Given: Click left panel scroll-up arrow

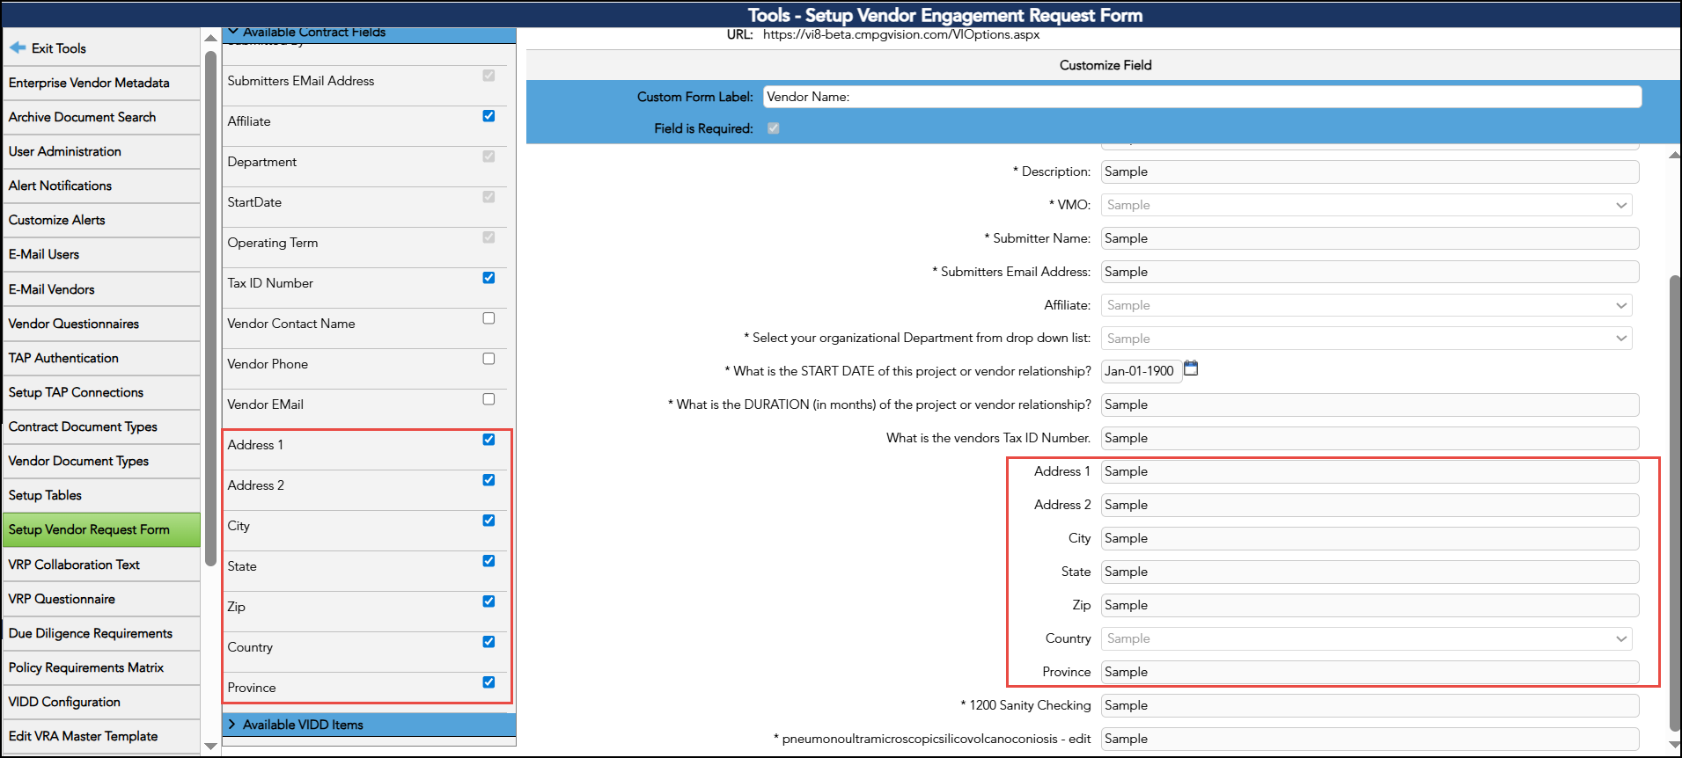Looking at the screenshot, I should (x=210, y=38).
